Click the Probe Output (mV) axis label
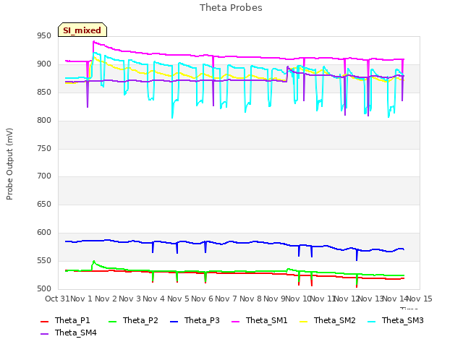463x347 pixels. click(x=9, y=164)
